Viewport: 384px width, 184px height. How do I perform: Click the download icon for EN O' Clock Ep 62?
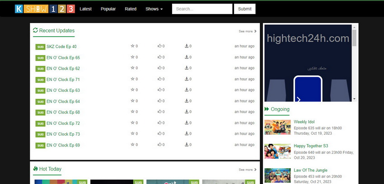pyautogui.click(x=187, y=68)
